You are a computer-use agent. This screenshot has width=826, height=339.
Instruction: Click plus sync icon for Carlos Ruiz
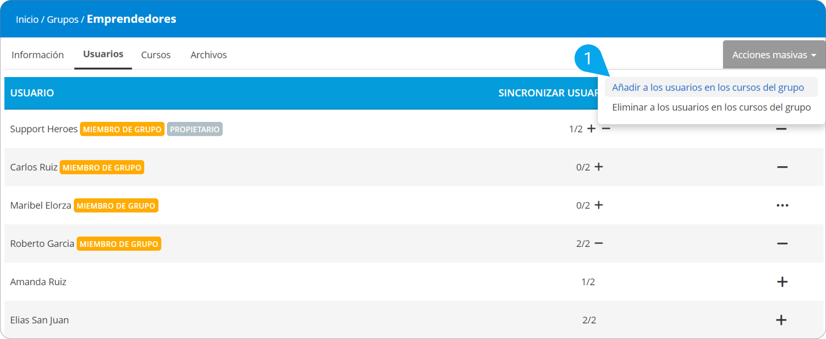click(599, 167)
